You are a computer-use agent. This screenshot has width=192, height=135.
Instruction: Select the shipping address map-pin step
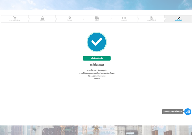click(x=70, y=18)
